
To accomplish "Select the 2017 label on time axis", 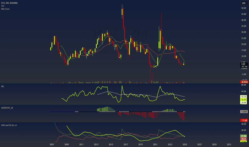I will [x=126, y=144].
